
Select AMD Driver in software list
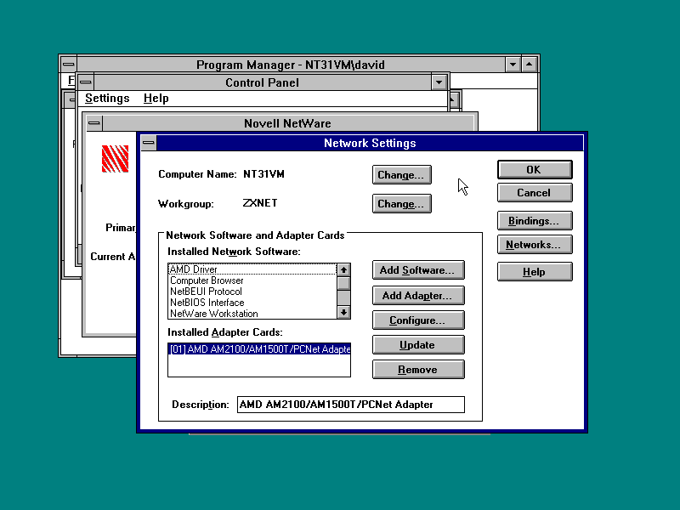coord(252,269)
